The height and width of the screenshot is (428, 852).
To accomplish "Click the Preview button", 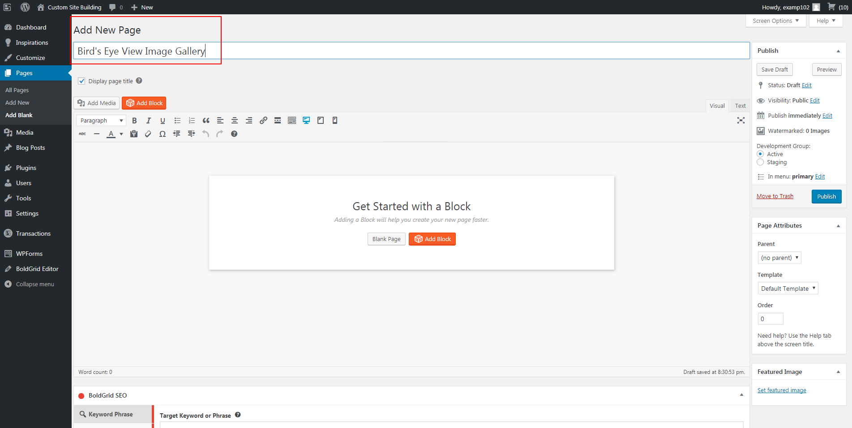I will pos(826,69).
